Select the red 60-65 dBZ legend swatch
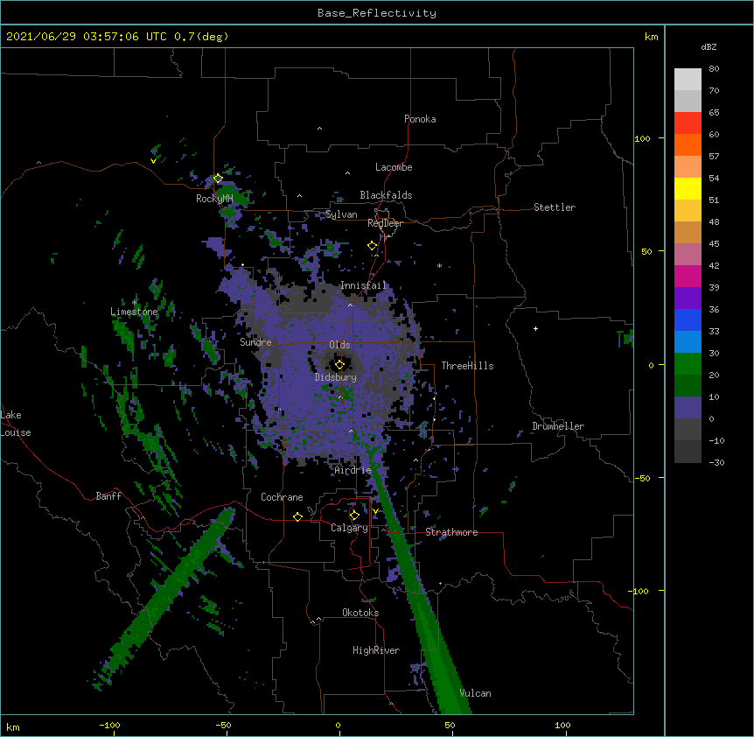 point(688,123)
